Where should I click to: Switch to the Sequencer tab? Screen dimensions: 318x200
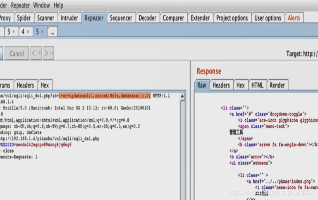tap(121, 18)
